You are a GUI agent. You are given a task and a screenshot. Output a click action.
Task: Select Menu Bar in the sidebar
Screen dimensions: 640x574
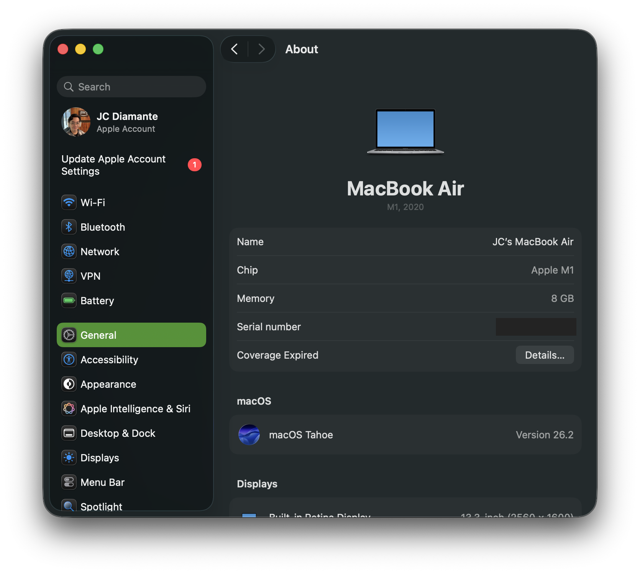pyautogui.click(x=103, y=482)
